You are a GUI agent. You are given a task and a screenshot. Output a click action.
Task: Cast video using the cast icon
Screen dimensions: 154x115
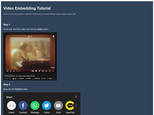50,71
